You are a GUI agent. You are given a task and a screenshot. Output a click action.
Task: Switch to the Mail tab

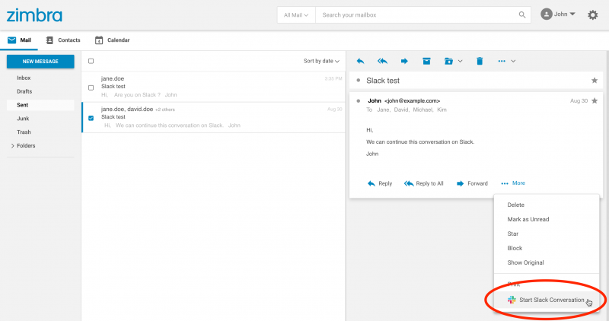point(19,40)
